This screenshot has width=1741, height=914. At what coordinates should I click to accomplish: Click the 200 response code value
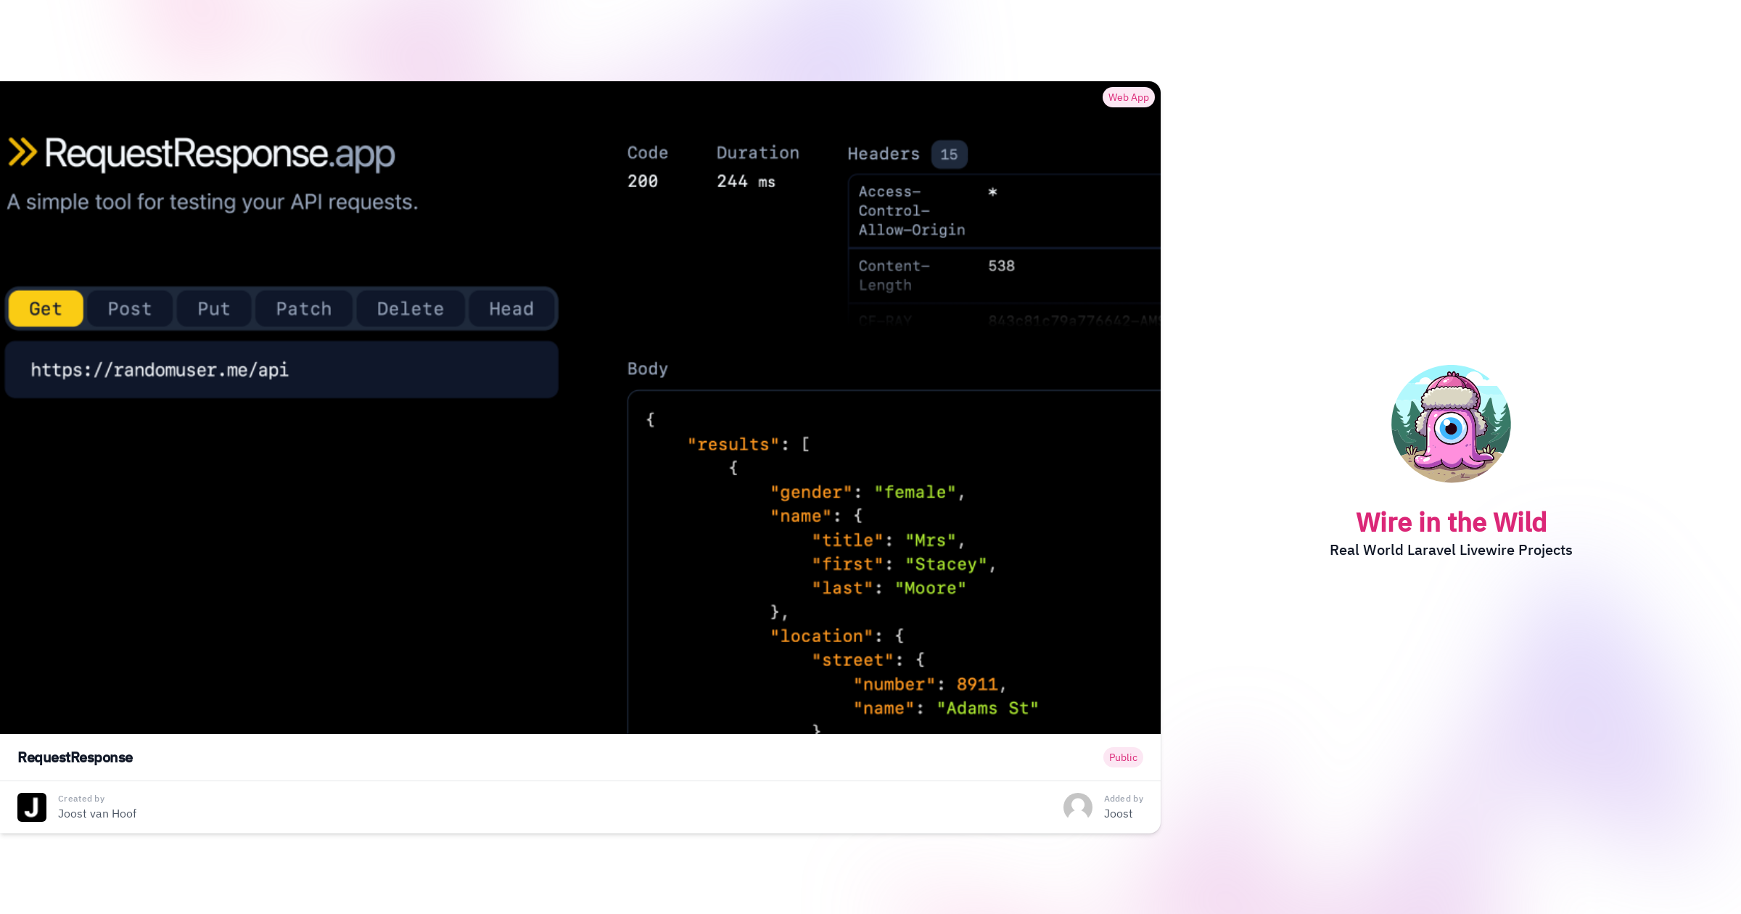click(643, 181)
